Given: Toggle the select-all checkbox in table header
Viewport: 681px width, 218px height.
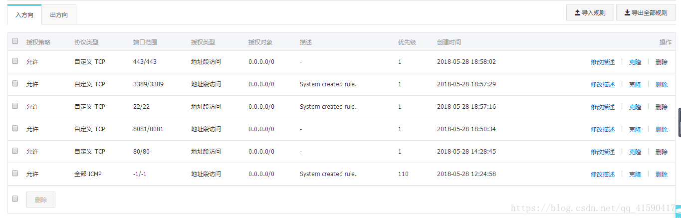Looking at the screenshot, I should [x=15, y=41].
